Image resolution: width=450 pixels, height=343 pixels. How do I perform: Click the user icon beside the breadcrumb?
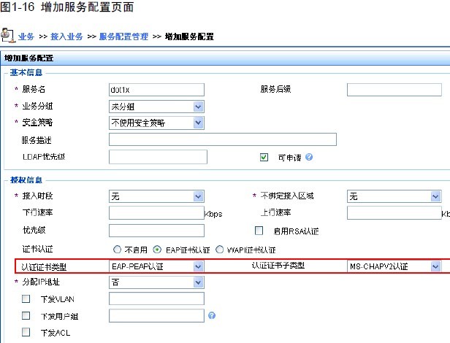click(9, 34)
